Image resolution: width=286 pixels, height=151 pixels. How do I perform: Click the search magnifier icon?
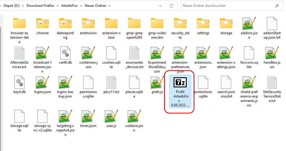tap(277, 6)
